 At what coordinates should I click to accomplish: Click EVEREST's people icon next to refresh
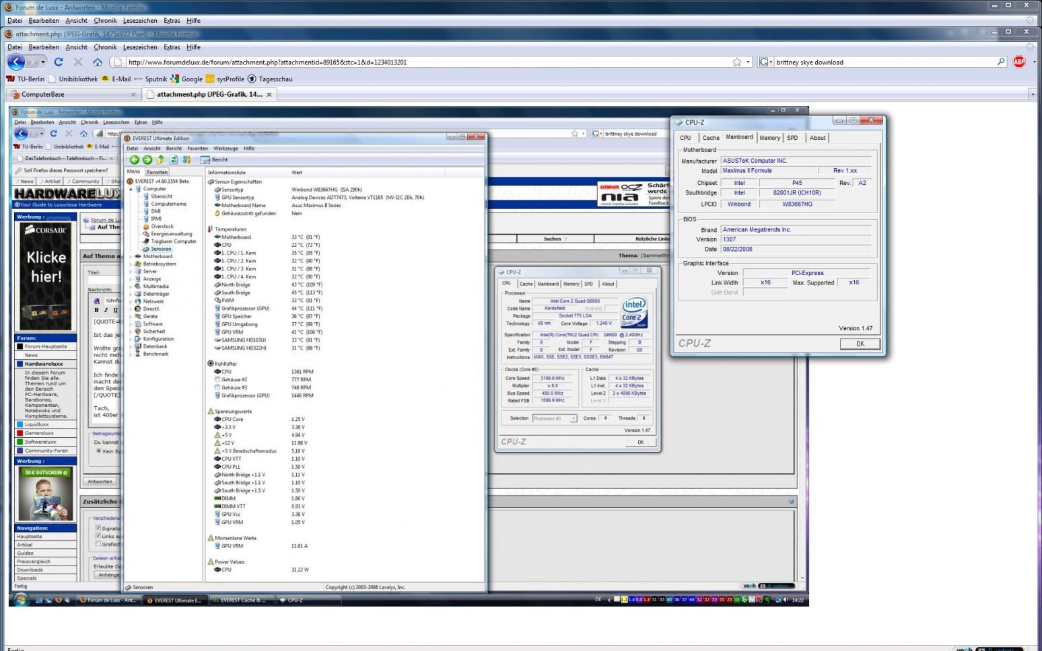pyautogui.click(x=186, y=160)
